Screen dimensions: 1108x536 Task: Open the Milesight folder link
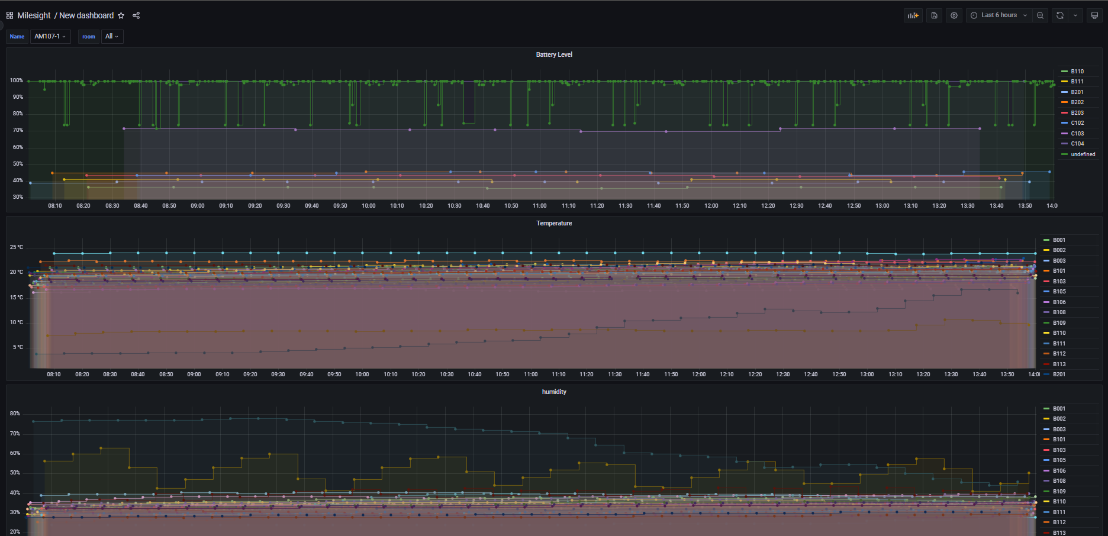coord(34,15)
